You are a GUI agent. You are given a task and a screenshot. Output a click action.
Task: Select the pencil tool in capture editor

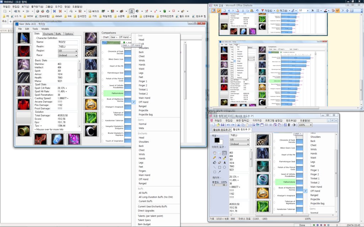(x=214, y=158)
